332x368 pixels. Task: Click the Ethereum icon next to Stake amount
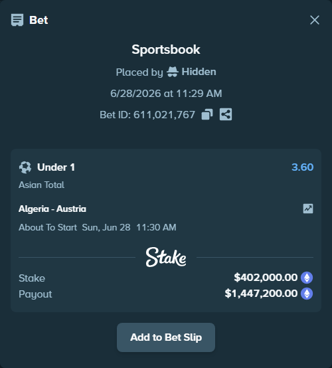point(307,278)
